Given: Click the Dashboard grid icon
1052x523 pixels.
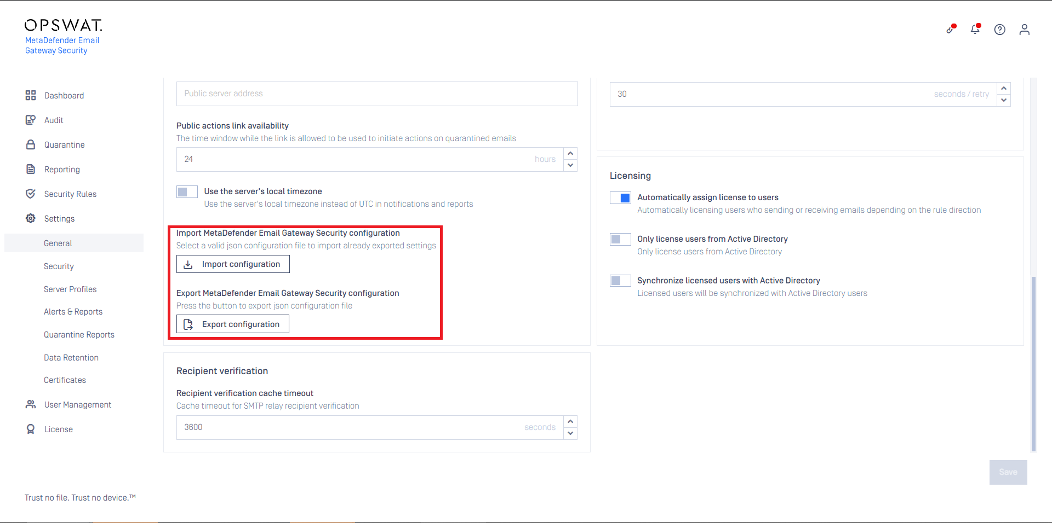Looking at the screenshot, I should [x=31, y=95].
